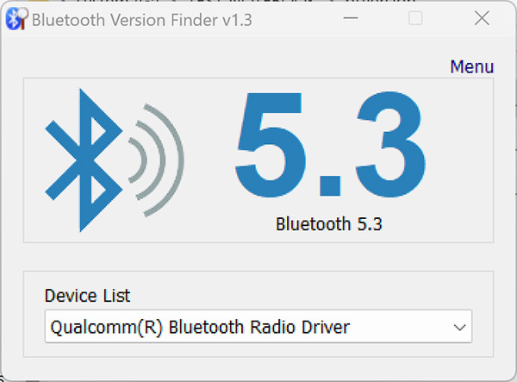Expand the Device List dropdown arrow
Viewport: 517px width, 382px height.
tap(459, 327)
